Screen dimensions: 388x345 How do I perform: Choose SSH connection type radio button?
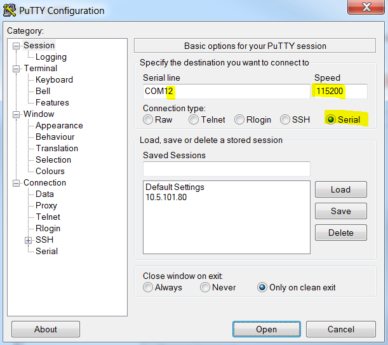pos(285,119)
